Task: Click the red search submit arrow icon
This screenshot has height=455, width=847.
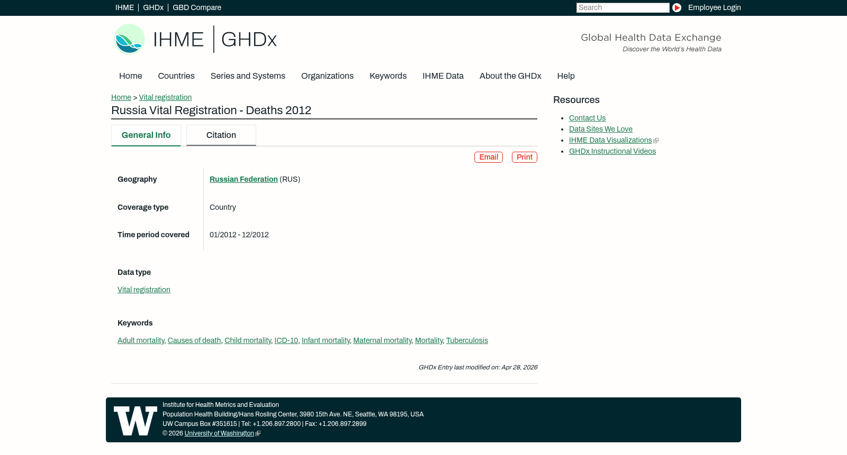Action: click(x=677, y=7)
